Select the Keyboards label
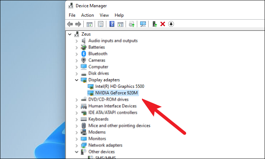Image resolution: width=265 pixels, height=159 pixels. point(98,119)
